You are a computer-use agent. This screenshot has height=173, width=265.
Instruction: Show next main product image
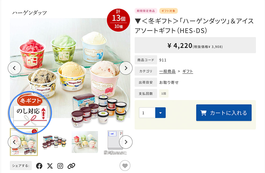(126, 68)
